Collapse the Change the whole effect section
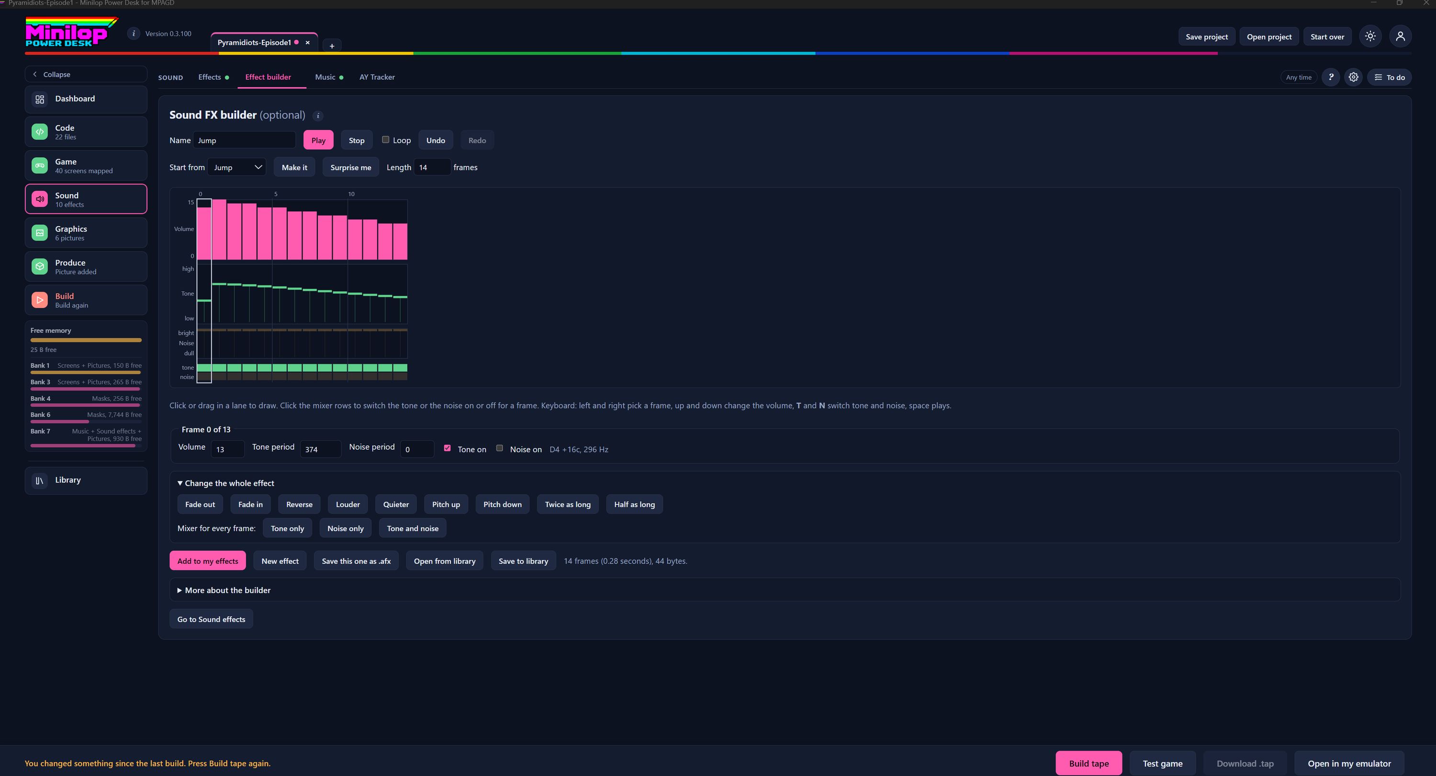 (x=226, y=483)
